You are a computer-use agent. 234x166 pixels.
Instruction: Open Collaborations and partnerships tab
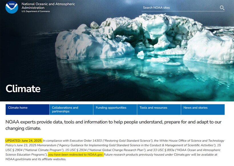click(71, 110)
